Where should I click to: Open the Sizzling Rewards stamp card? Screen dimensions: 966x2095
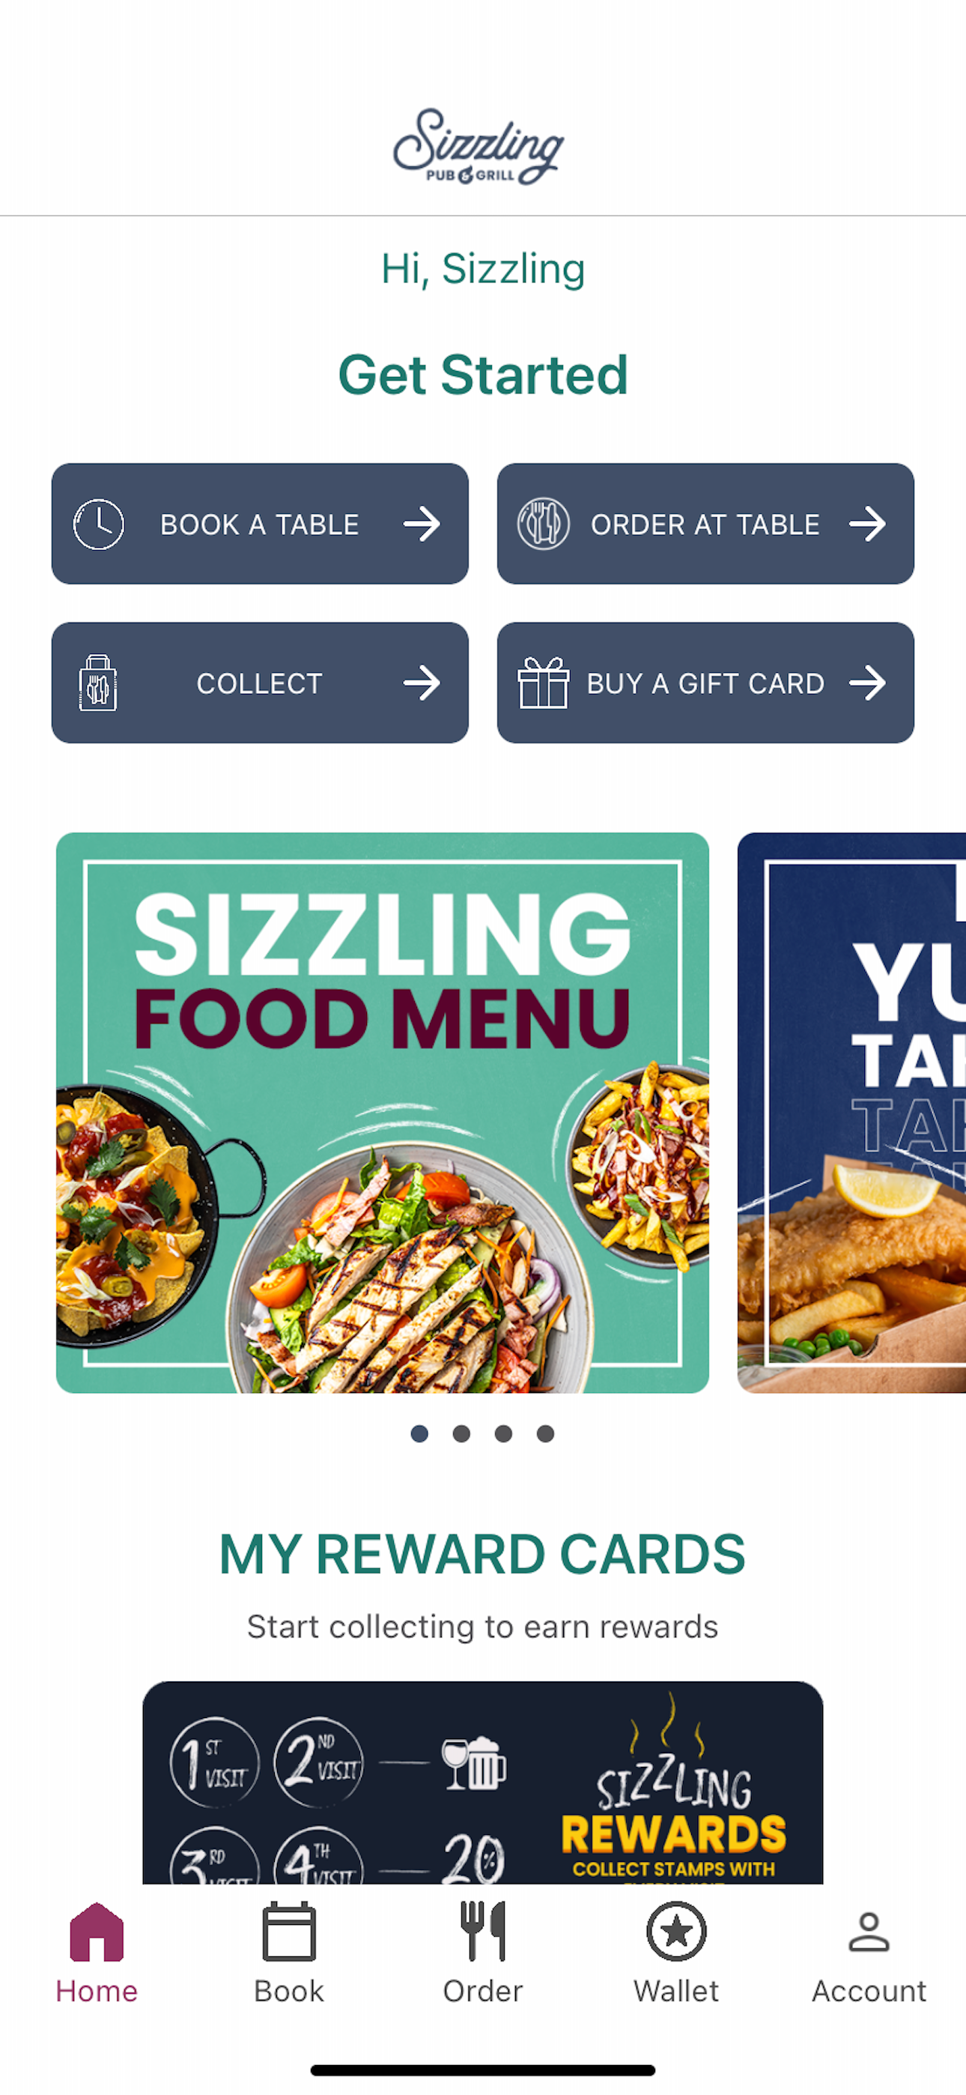pos(483,1782)
